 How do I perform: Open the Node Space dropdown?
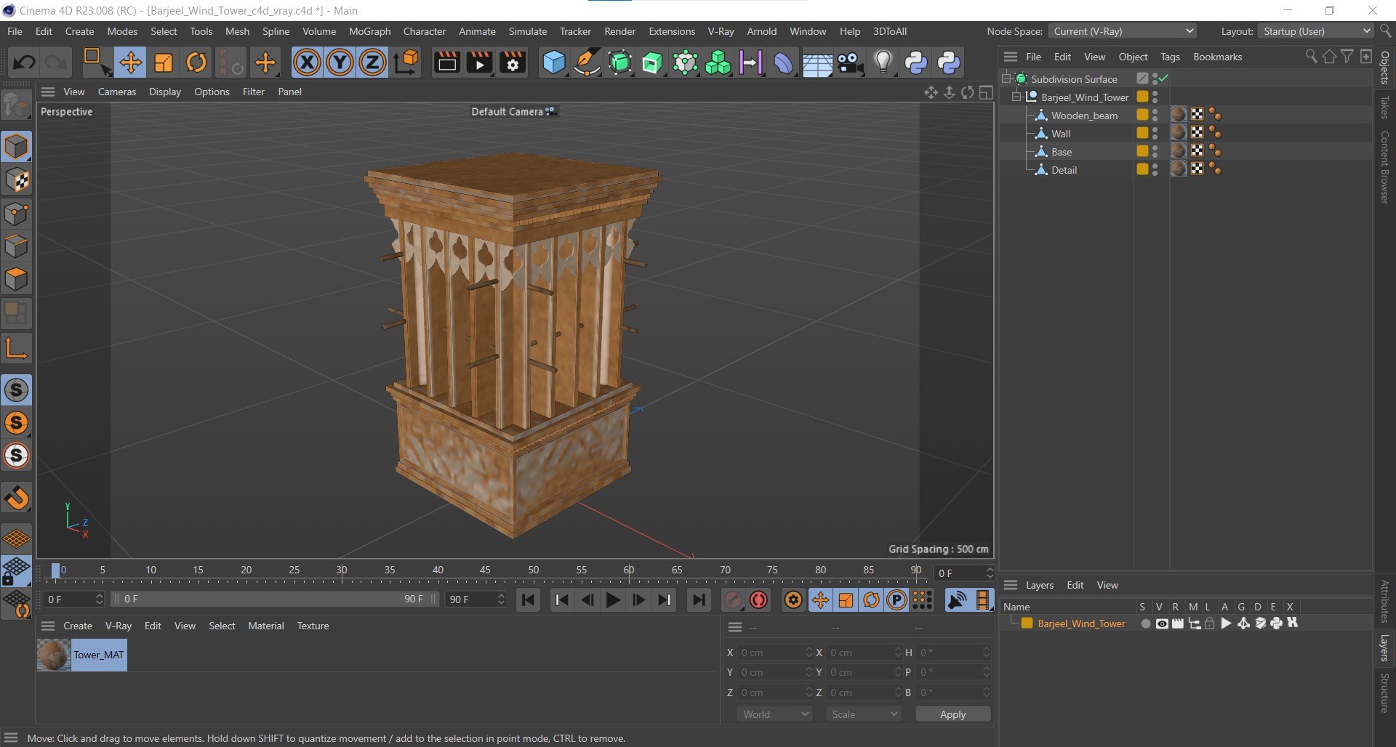1123,31
